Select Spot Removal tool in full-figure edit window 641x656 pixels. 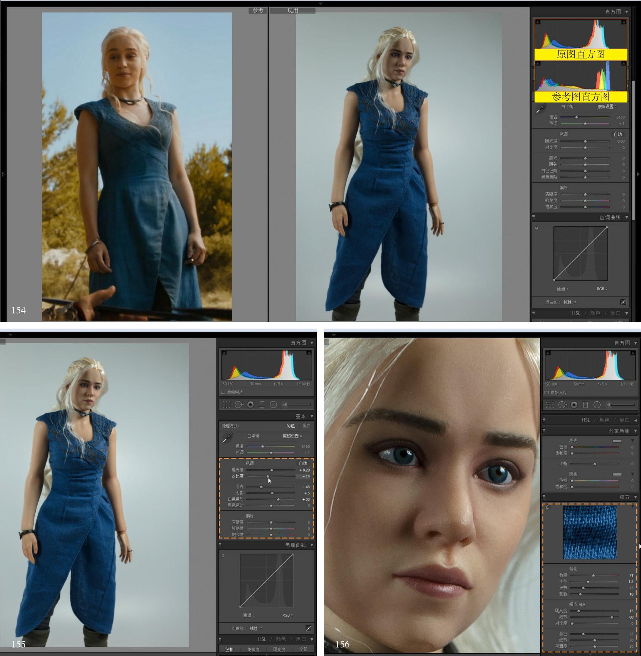(239, 405)
